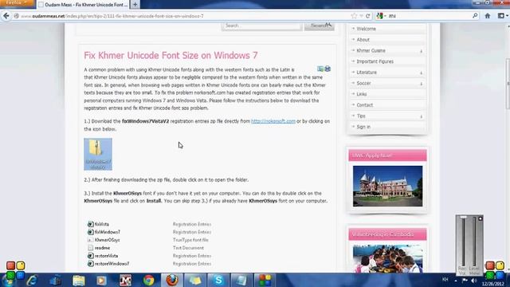Viewport: 510px width, 287px height.
Task: Click the email article icon
Action: tap(320, 69)
